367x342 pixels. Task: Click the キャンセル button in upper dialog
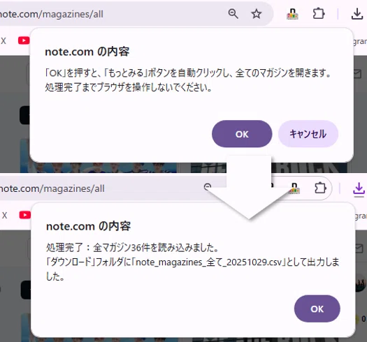(308, 134)
